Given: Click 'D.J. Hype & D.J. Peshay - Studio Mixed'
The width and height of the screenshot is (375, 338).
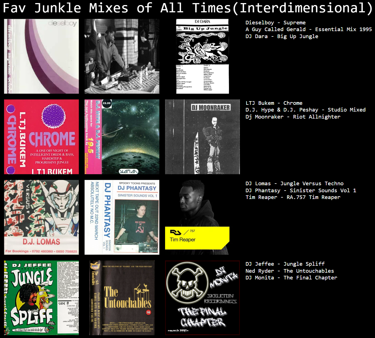Looking at the screenshot, I should pyautogui.click(x=305, y=110).
